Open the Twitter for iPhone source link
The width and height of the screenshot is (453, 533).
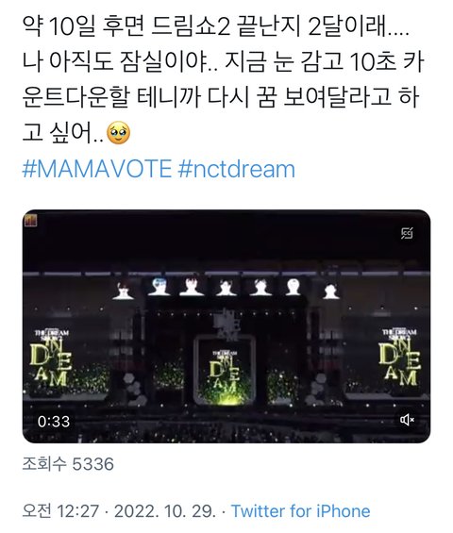point(301,511)
